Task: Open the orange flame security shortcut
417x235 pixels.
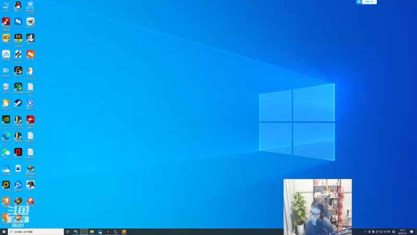Action: [6, 104]
